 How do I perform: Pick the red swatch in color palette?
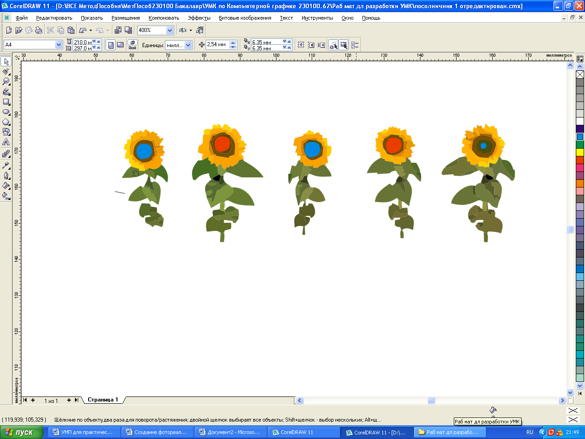(x=580, y=160)
